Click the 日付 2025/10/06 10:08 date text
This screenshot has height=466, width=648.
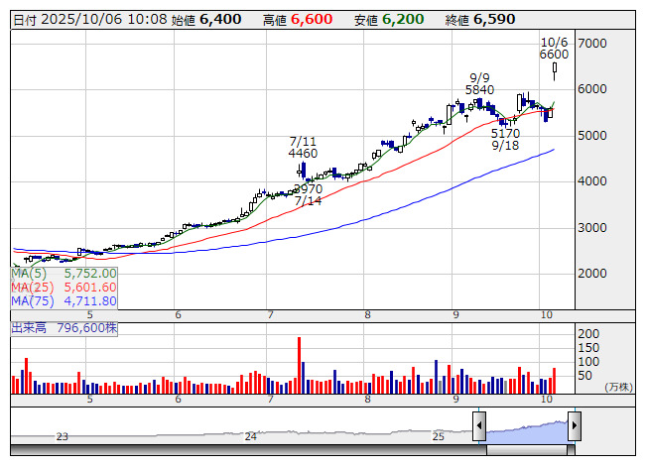click(x=89, y=20)
